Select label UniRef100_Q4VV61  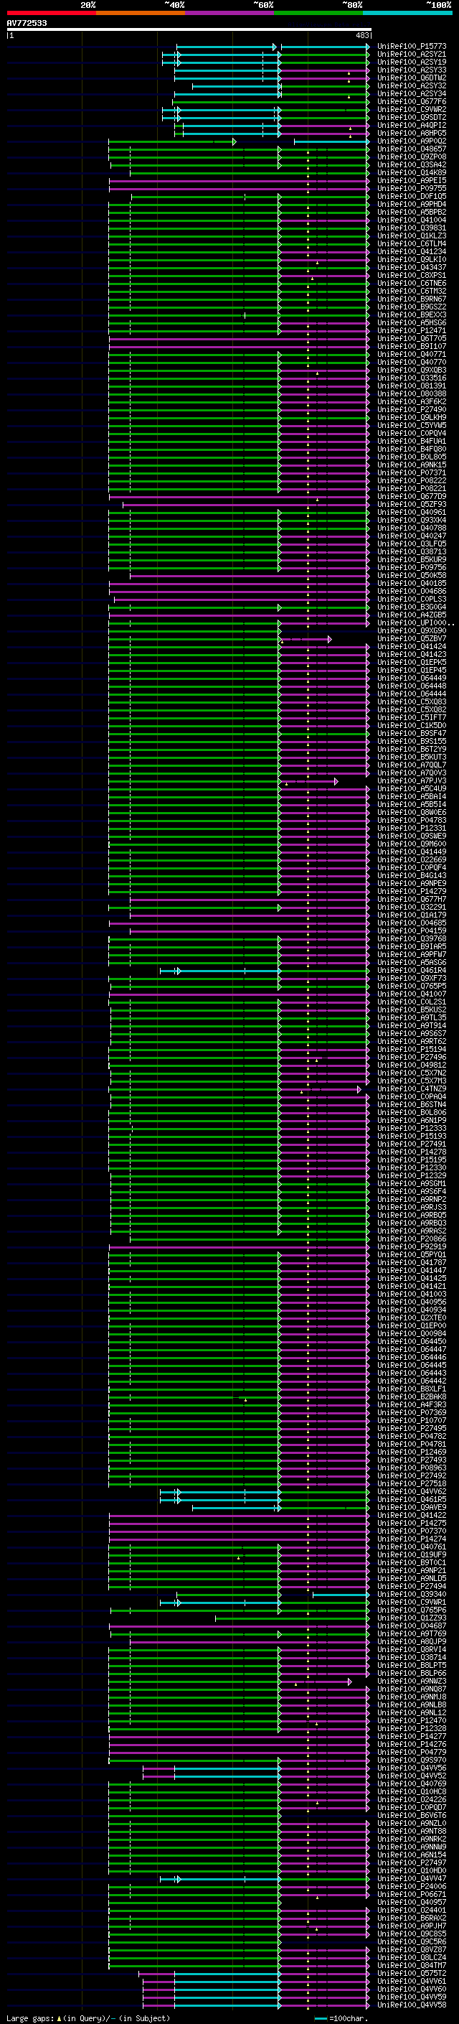pos(411,1982)
